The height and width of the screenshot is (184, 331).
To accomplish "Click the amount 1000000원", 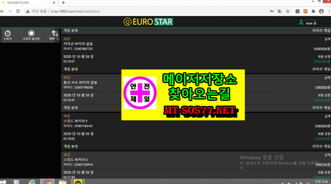I will tap(322, 49).
